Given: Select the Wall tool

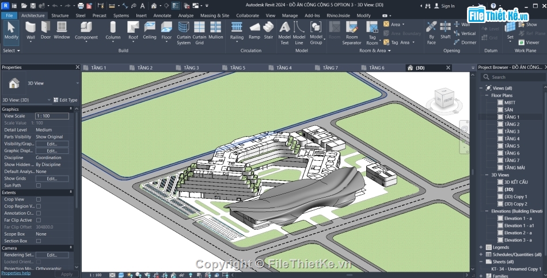Looking at the screenshot, I should (x=31, y=31).
